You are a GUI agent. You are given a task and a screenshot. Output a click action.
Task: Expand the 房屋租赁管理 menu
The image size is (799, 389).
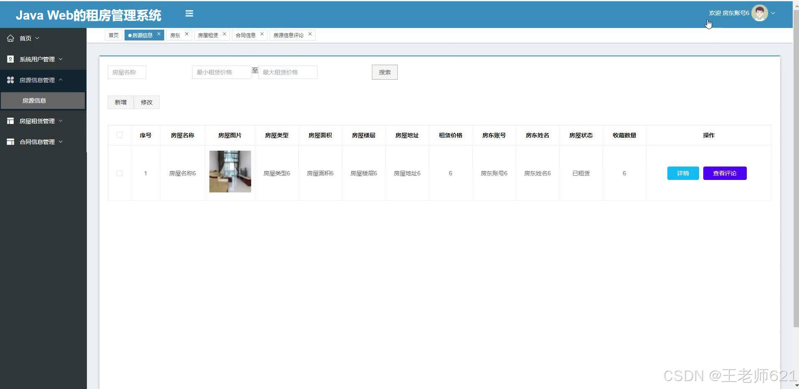click(61, 121)
